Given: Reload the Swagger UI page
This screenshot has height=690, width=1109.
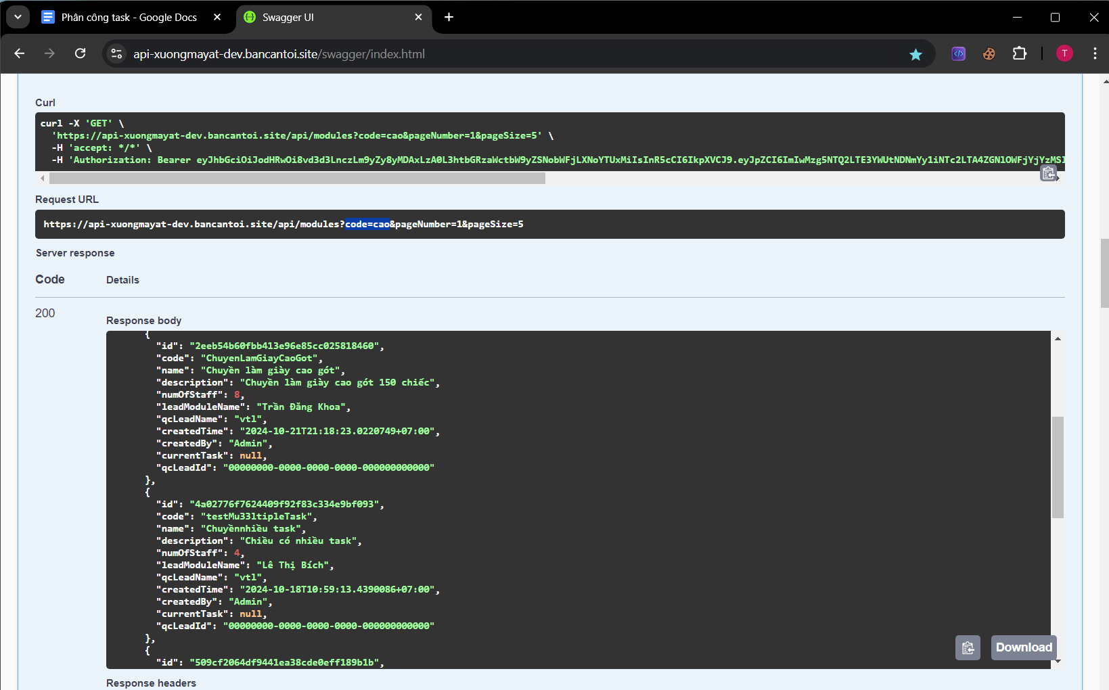Looking at the screenshot, I should pos(80,53).
